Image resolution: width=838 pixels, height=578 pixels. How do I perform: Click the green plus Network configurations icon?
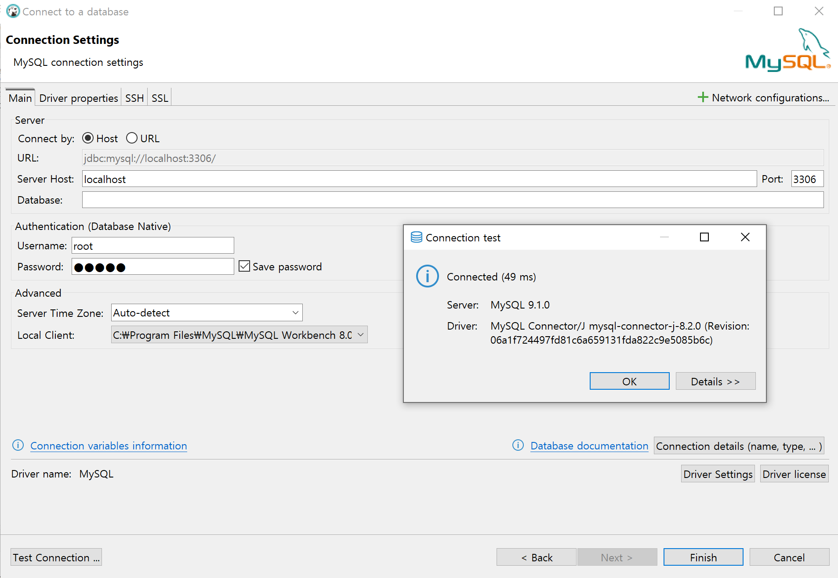703,97
